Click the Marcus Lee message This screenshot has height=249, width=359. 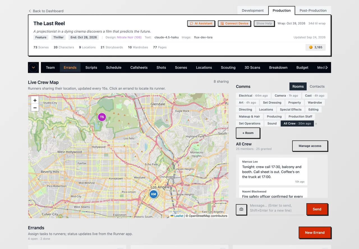[x=273, y=171]
